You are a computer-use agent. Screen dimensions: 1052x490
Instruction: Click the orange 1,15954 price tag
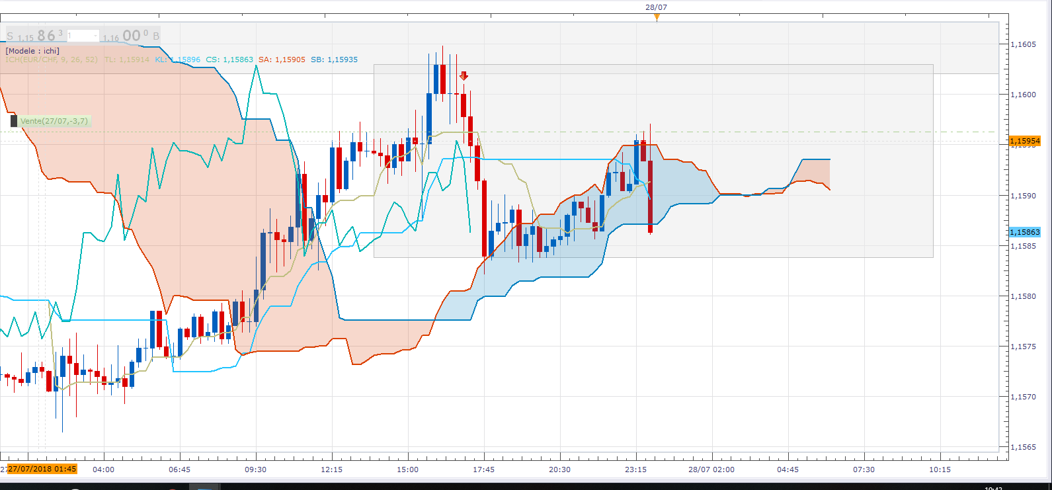(1025, 141)
